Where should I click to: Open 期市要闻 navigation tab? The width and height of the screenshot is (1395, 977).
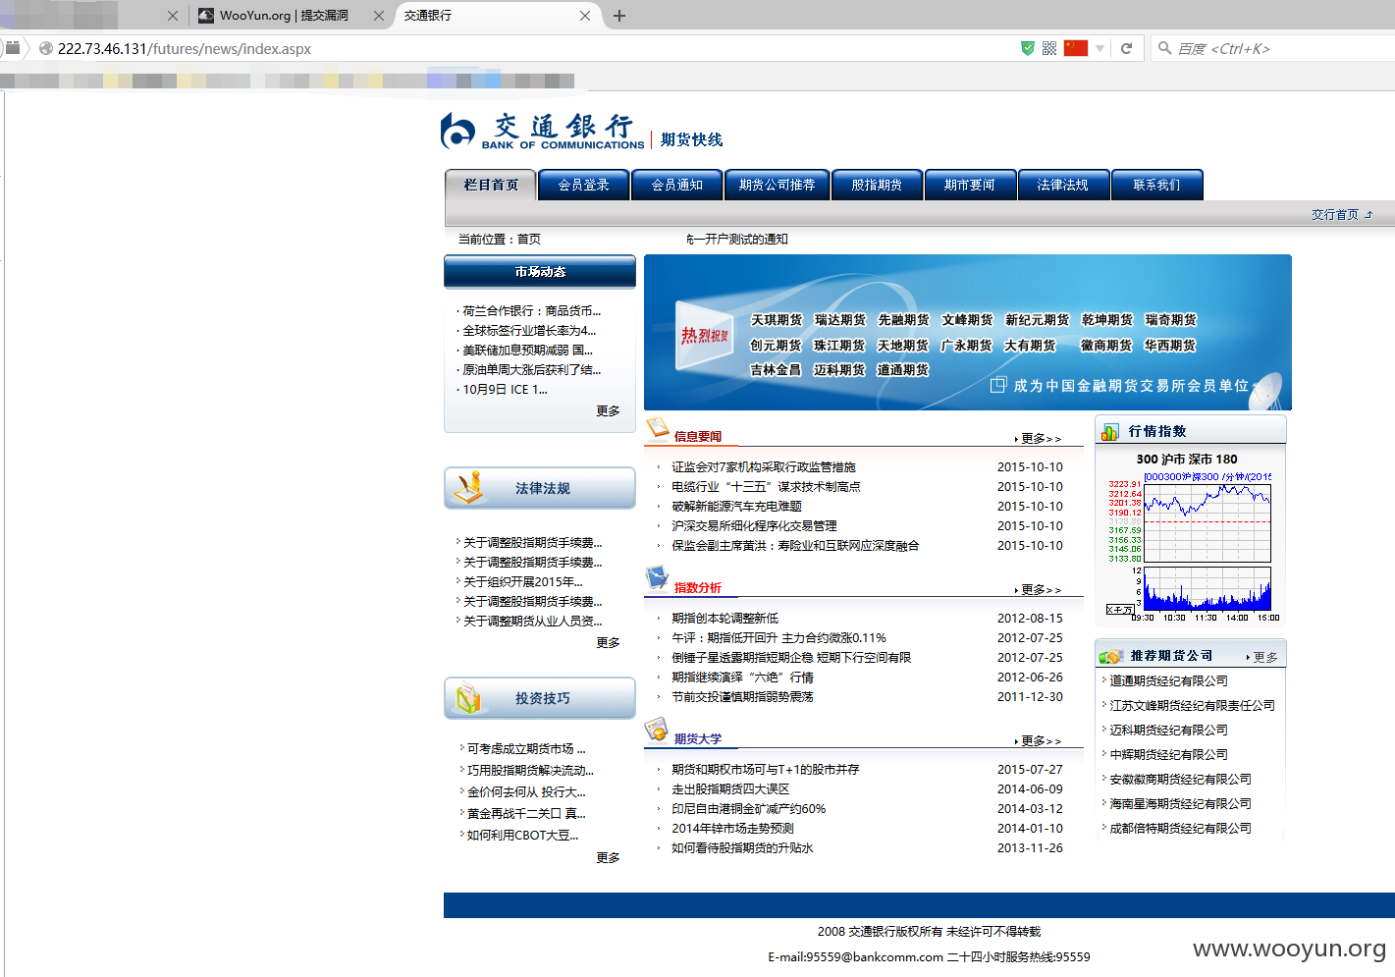(970, 185)
